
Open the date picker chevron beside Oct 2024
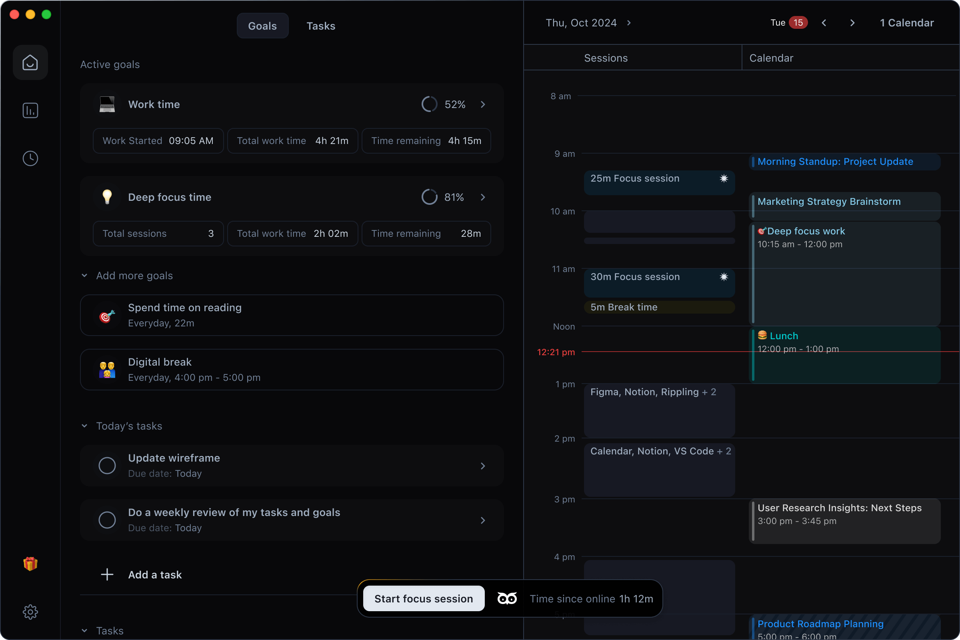pos(628,23)
